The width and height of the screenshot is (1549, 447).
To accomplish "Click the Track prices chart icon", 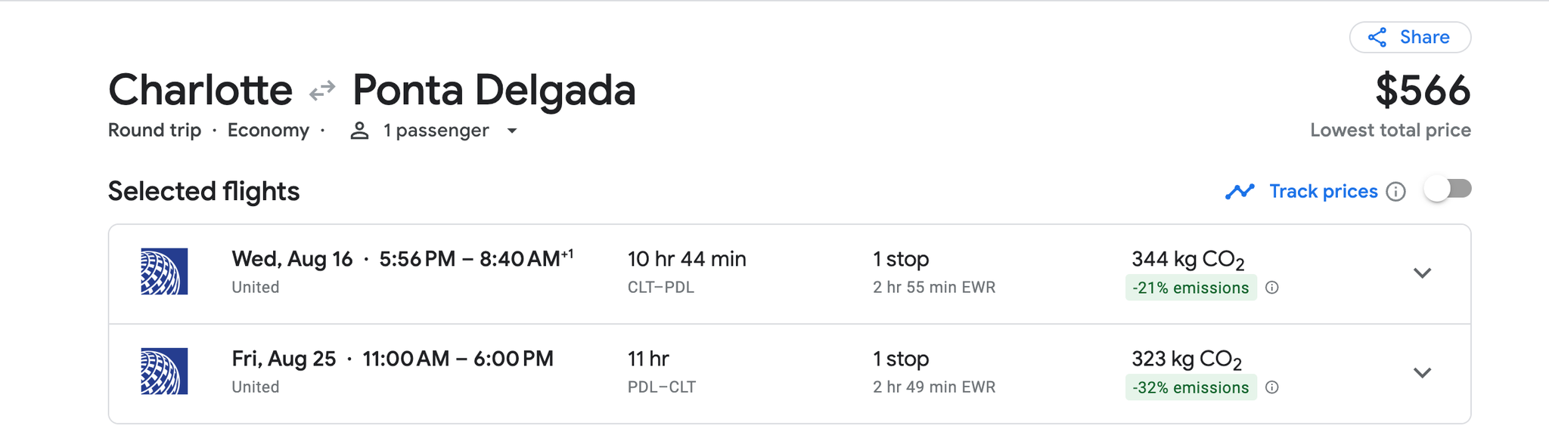I will [1238, 192].
